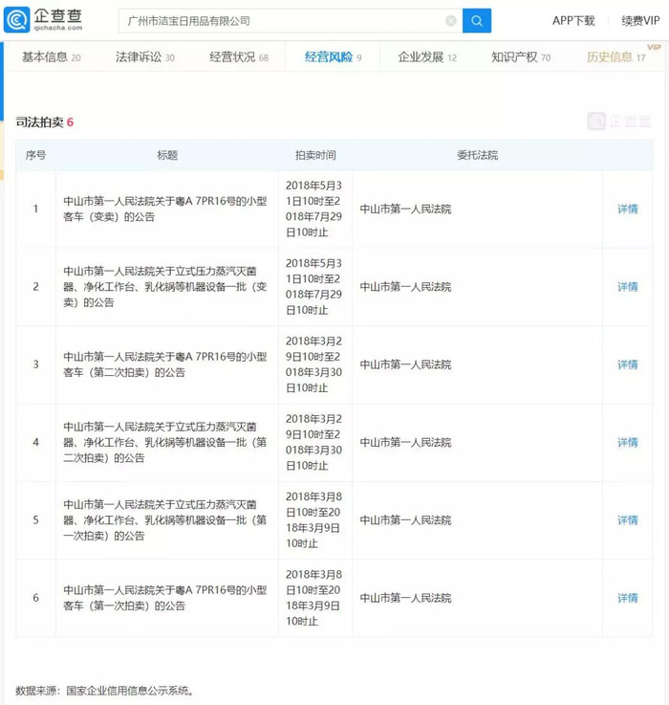Open the APP下载 link
The height and width of the screenshot is (705, 669).
click(x=573, y=21)
